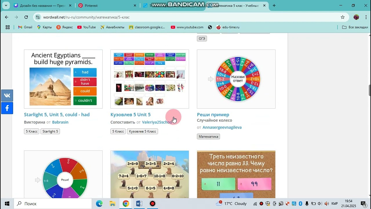Open the Кузовлев 5 Unit 5 link
371x209 pixels.
pyautogui.click(x=130, y=114)
